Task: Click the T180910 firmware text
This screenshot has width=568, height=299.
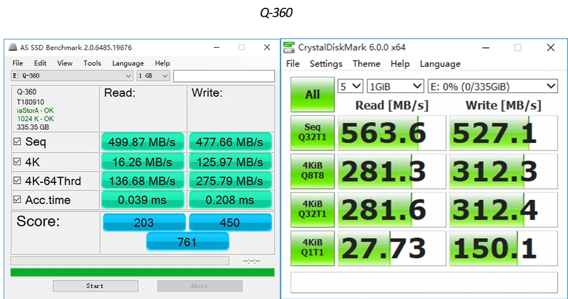Action: (30, 102)
